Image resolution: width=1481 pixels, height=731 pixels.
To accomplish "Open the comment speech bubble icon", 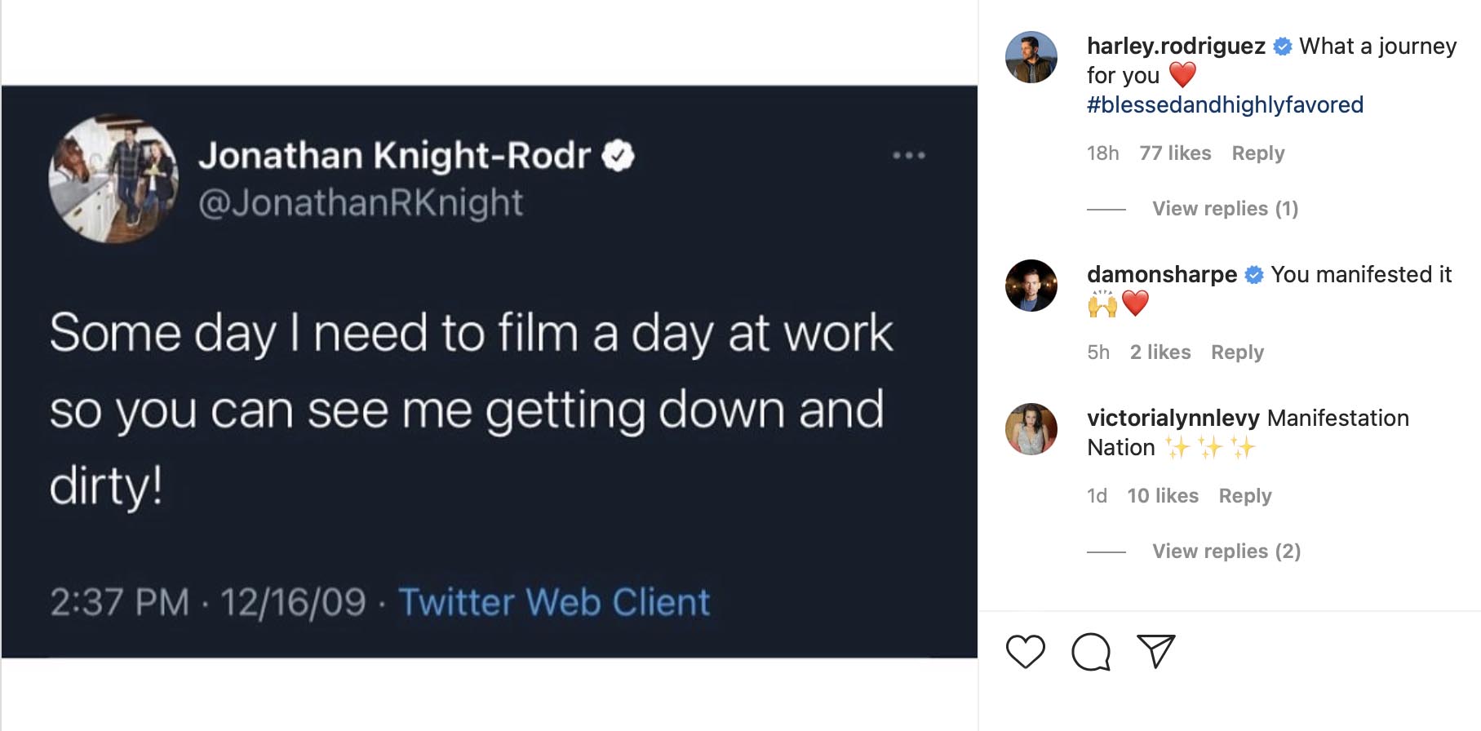I will (x=1091, y=652).
